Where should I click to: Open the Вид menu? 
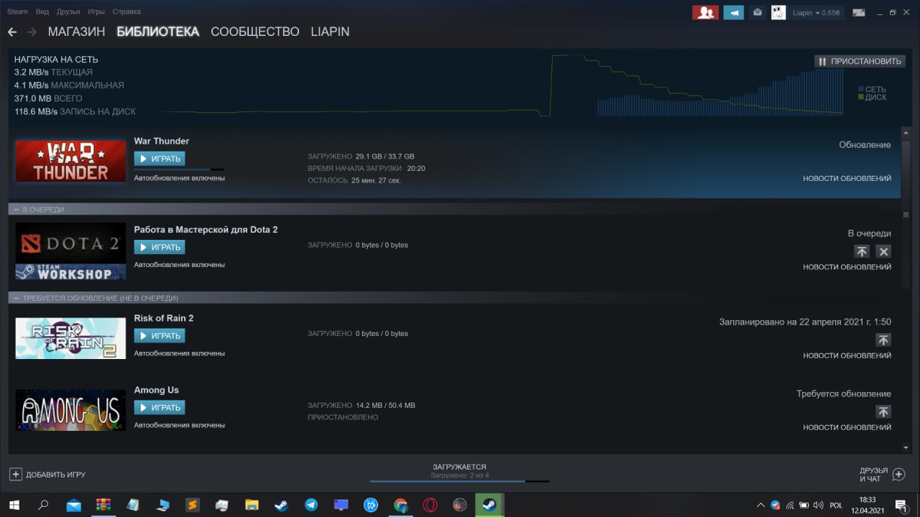[42, 11]
